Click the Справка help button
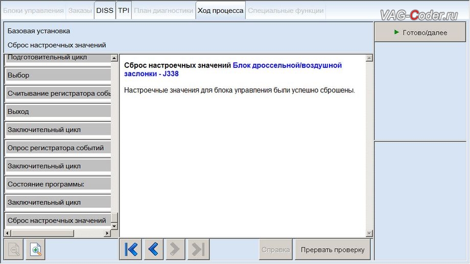The image size is (470, 264). point(275,249)
